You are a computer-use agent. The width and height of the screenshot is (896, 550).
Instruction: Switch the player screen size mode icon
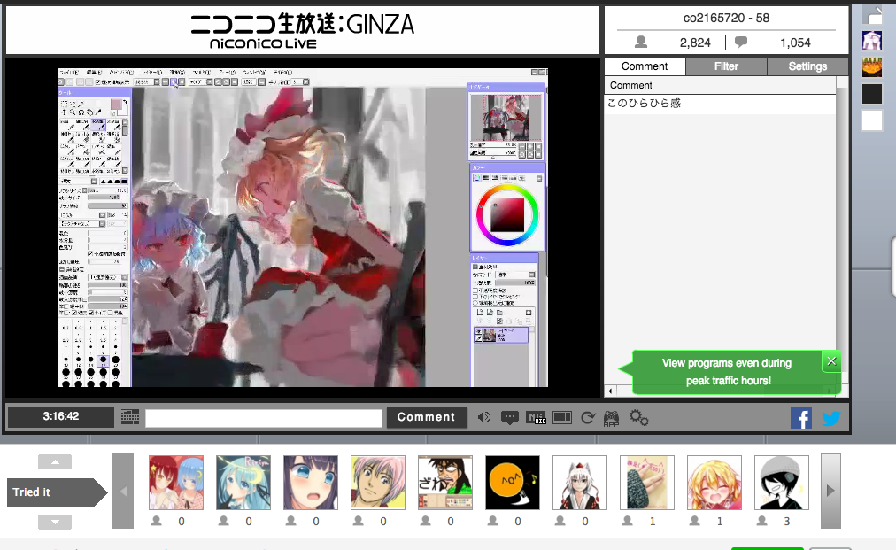click(x=562, y=418)
